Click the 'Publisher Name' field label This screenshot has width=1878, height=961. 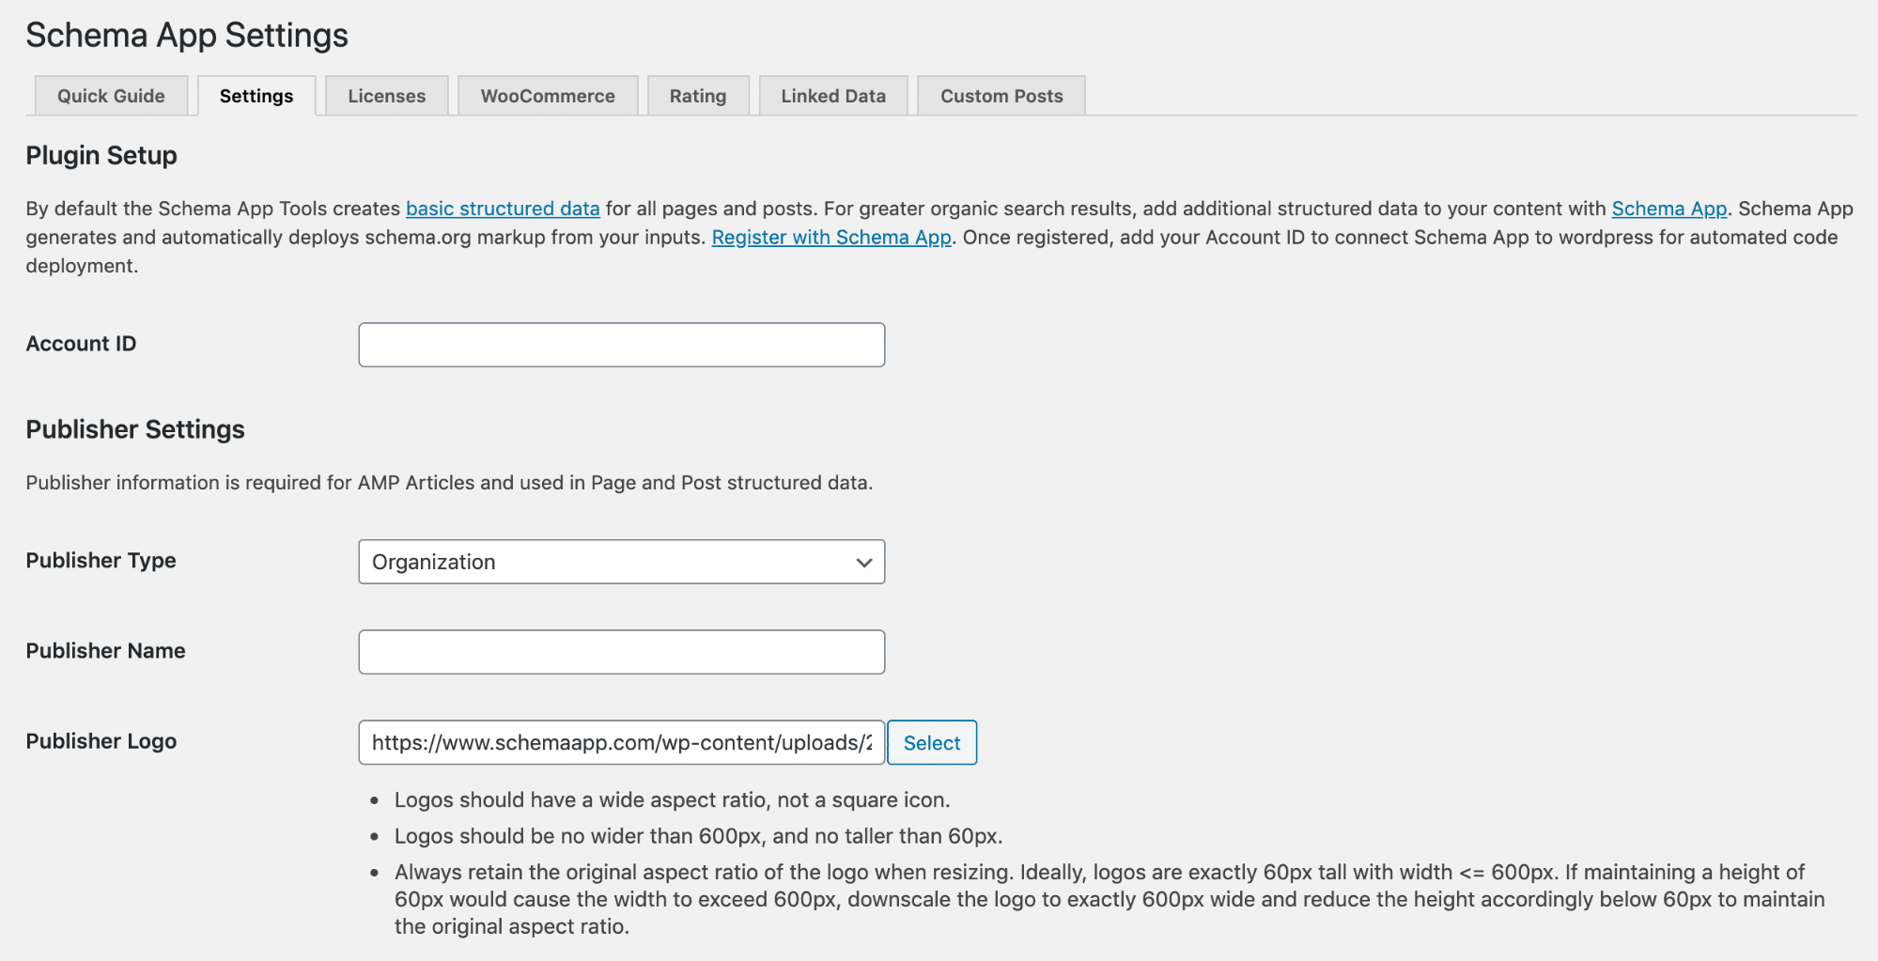click(x=105, y=651)
